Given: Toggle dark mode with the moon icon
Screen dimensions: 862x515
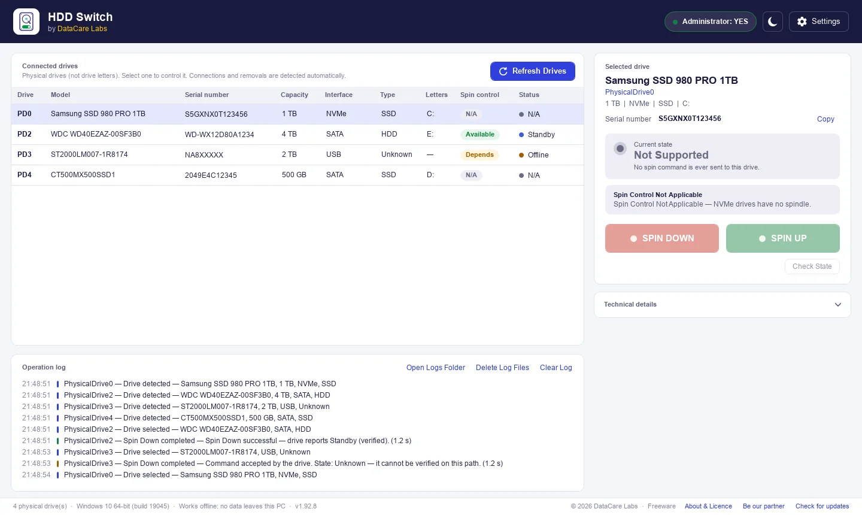Looking at the screenshot, I should pyautogui.click(x=773, y=22).
